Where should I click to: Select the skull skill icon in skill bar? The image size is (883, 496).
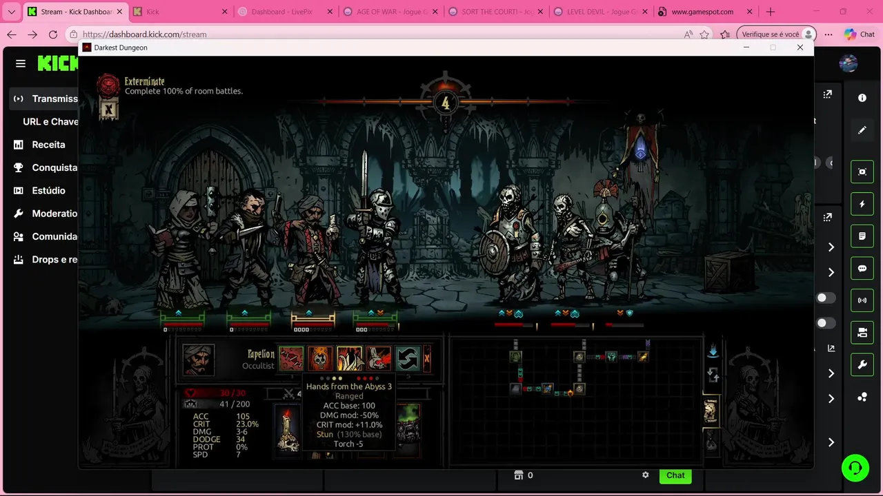pos(320,359)
